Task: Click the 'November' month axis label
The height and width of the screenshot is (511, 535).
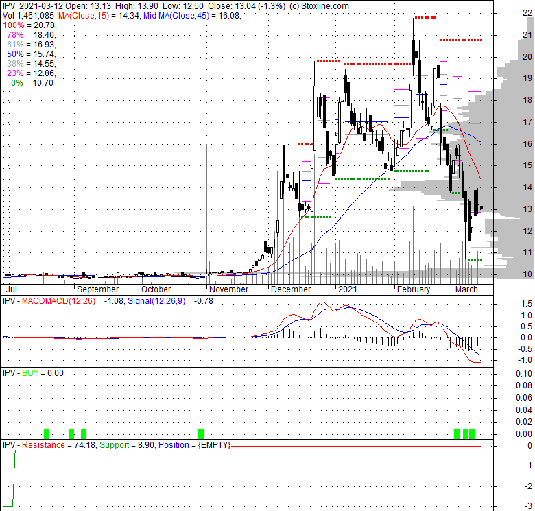Action: [x=228, y=289]
